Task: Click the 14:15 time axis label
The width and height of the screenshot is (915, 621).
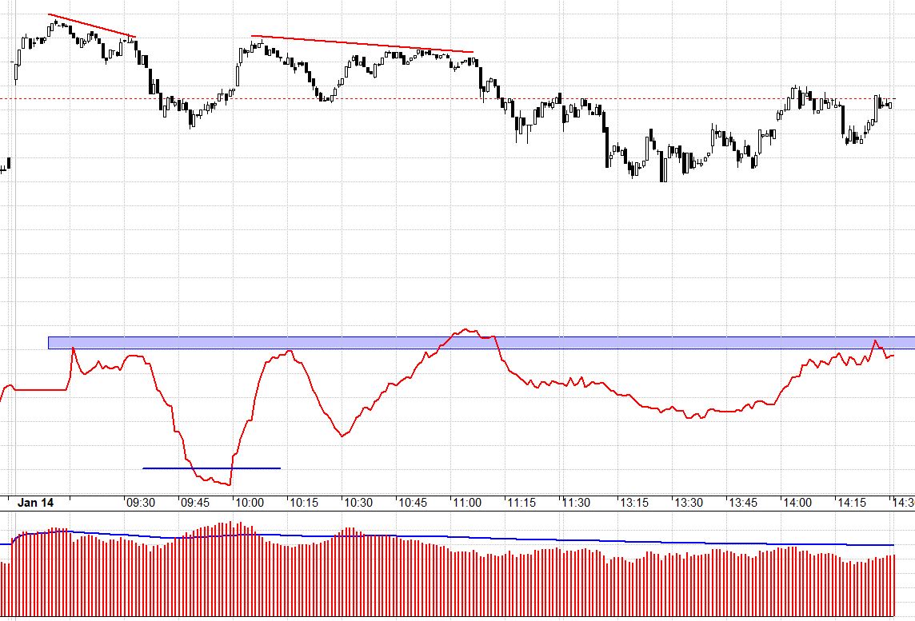Action: click(x=852, y=503)
